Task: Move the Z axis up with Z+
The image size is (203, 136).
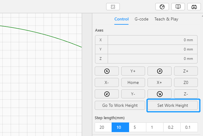Action: pyautogui.click(x=186, y=71)
